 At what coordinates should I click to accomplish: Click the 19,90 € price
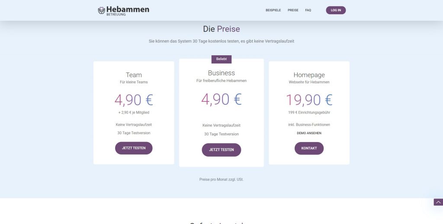pos(309,100)
